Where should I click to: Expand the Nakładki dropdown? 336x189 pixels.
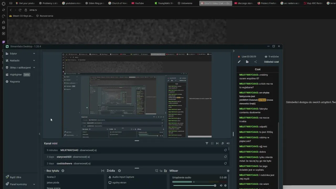(x=34, y=61)
